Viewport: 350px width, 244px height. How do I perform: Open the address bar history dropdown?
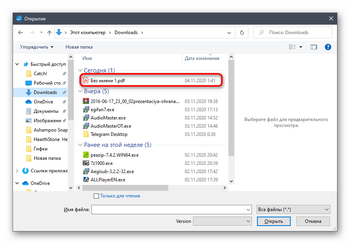[x=229, y=33]
